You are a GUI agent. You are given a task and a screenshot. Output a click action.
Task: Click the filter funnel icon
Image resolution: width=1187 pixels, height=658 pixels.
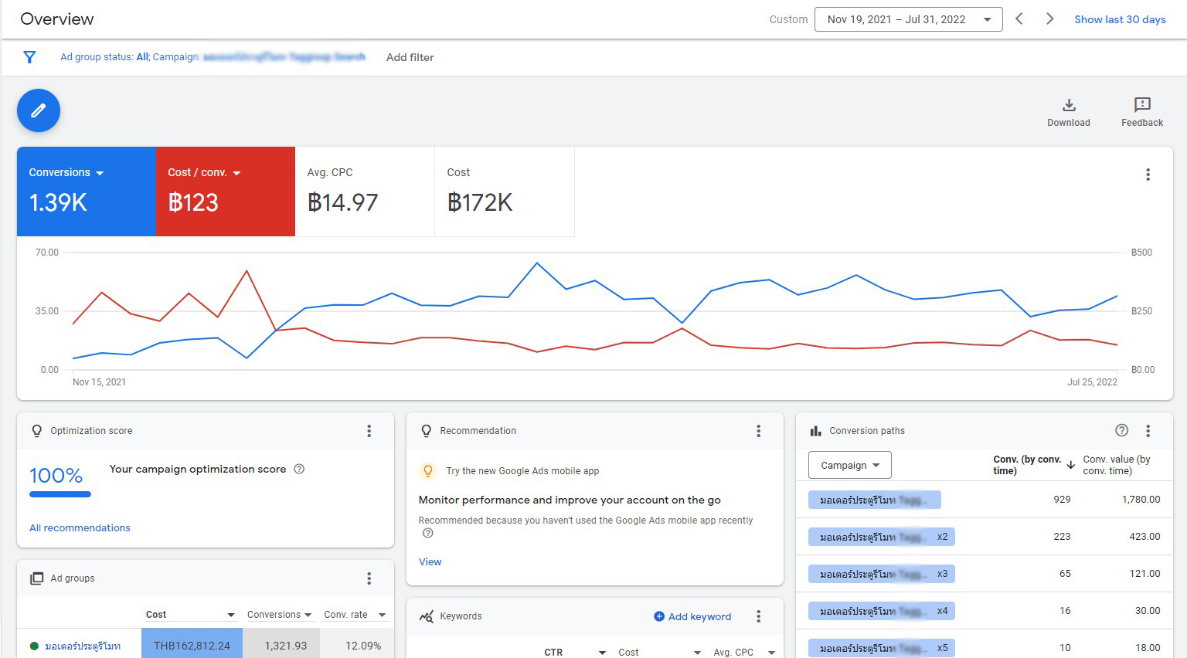(29, 57)
